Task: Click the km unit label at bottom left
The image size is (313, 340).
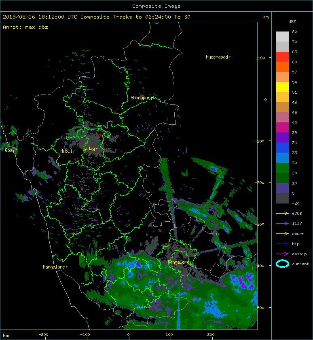Action: [6, 336]
